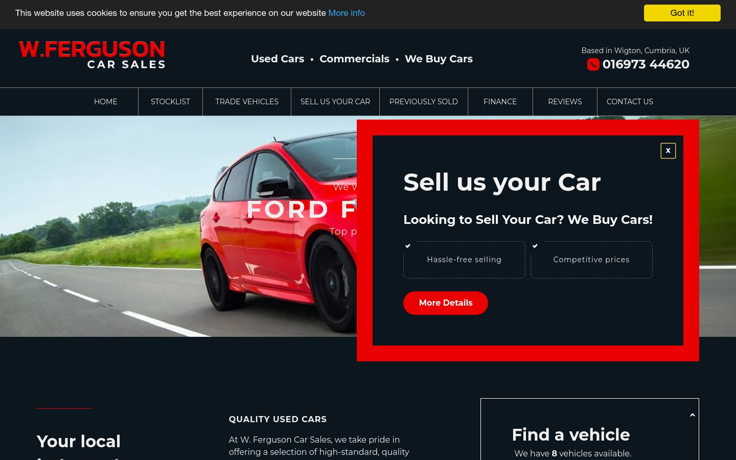Click the Hassle-free selling checkmark icon
This screenshot has height=460, width=736.
[408, 246]
